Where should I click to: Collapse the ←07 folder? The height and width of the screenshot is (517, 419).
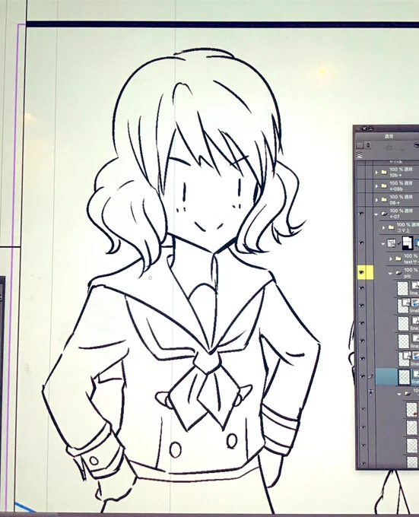point(376,214)
